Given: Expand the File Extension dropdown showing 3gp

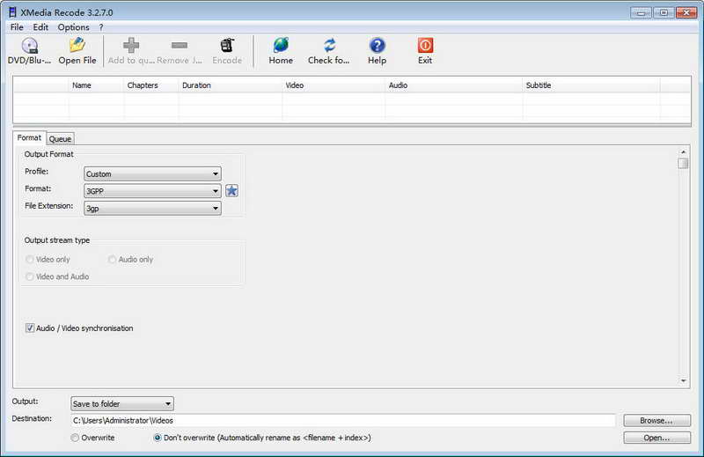Looking at the screenshot, I should [x=152, y=208].
